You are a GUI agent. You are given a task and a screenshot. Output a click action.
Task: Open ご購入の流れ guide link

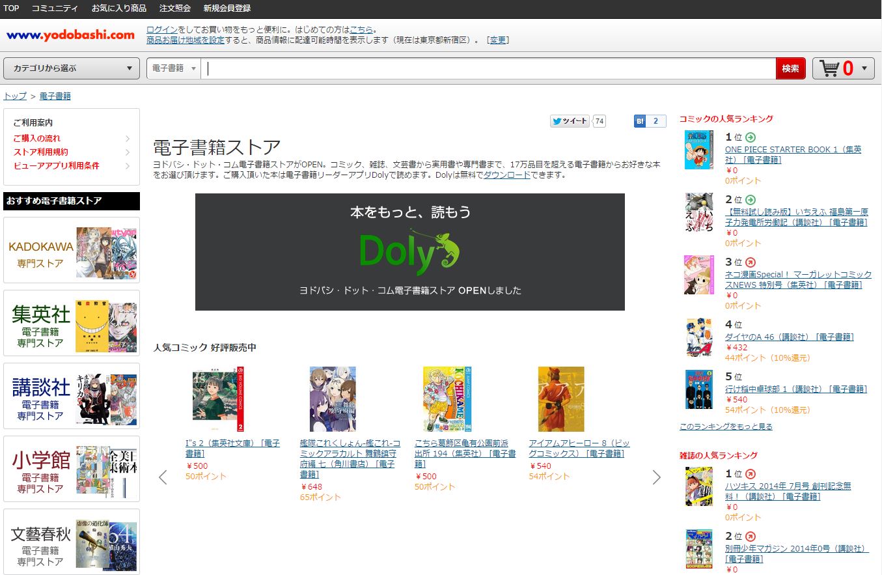point(37,138)
